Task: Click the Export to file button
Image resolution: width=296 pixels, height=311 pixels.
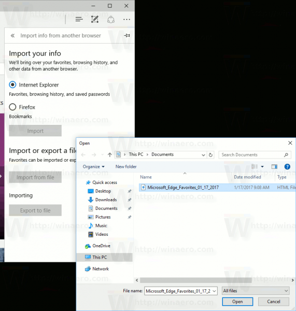Action: click(x=35, y=210)
